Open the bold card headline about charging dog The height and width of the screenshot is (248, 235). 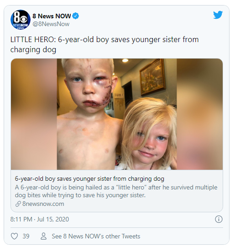[x=89, y=179]
